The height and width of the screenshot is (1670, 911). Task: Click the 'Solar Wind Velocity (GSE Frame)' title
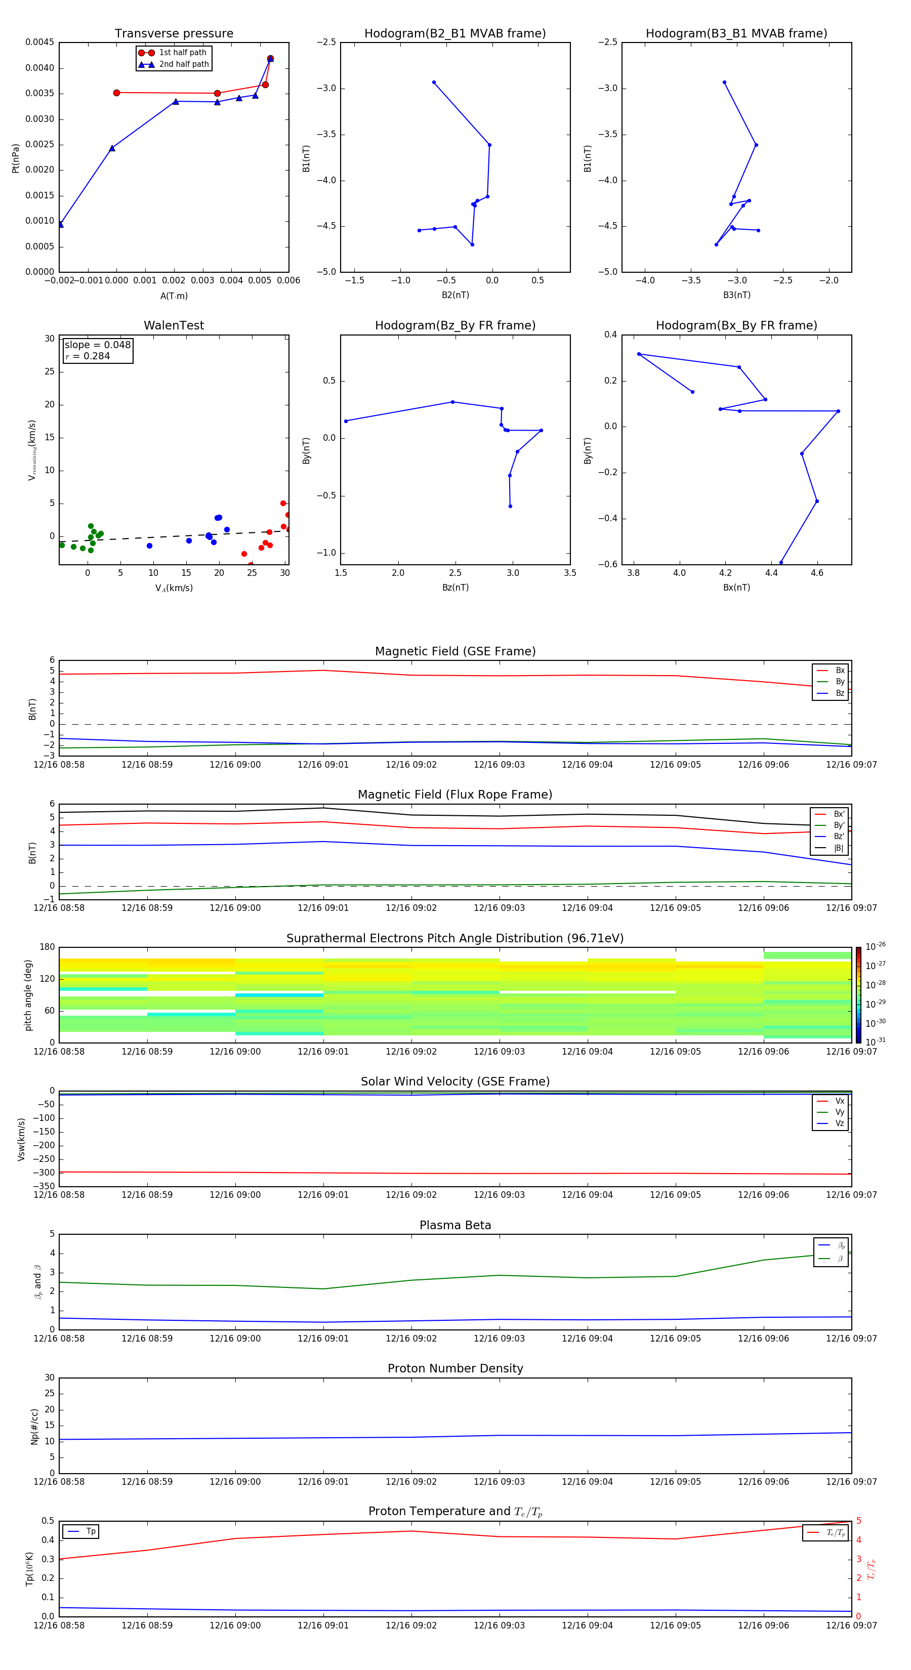[455, 1081]
